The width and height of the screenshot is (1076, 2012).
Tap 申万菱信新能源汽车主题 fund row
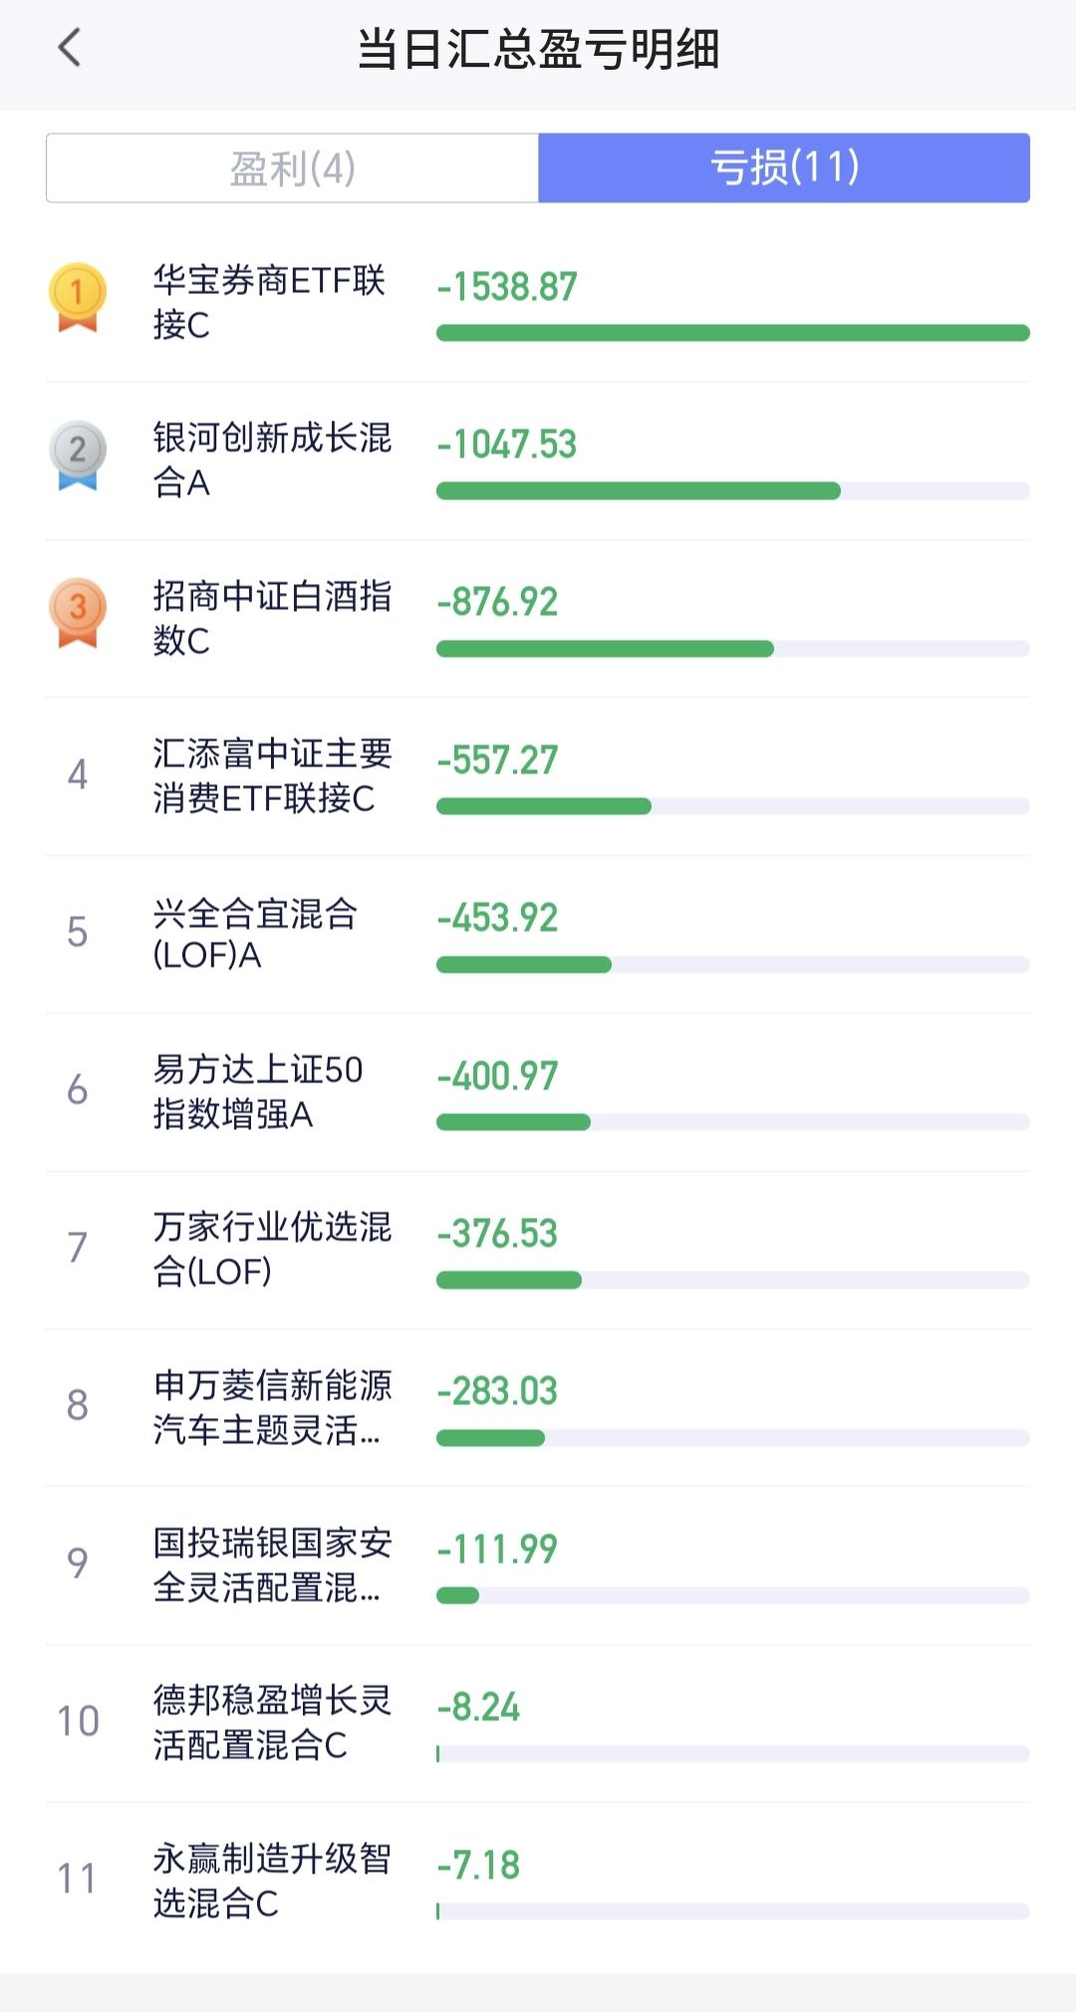(272, 1407)
